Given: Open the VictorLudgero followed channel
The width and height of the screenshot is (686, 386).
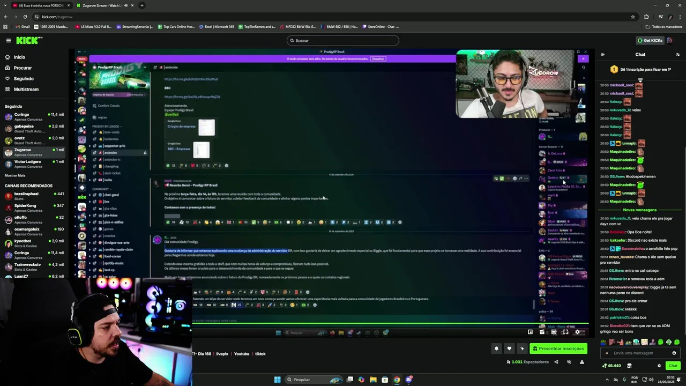Looking at the screenshot, I should pos(34,164).
